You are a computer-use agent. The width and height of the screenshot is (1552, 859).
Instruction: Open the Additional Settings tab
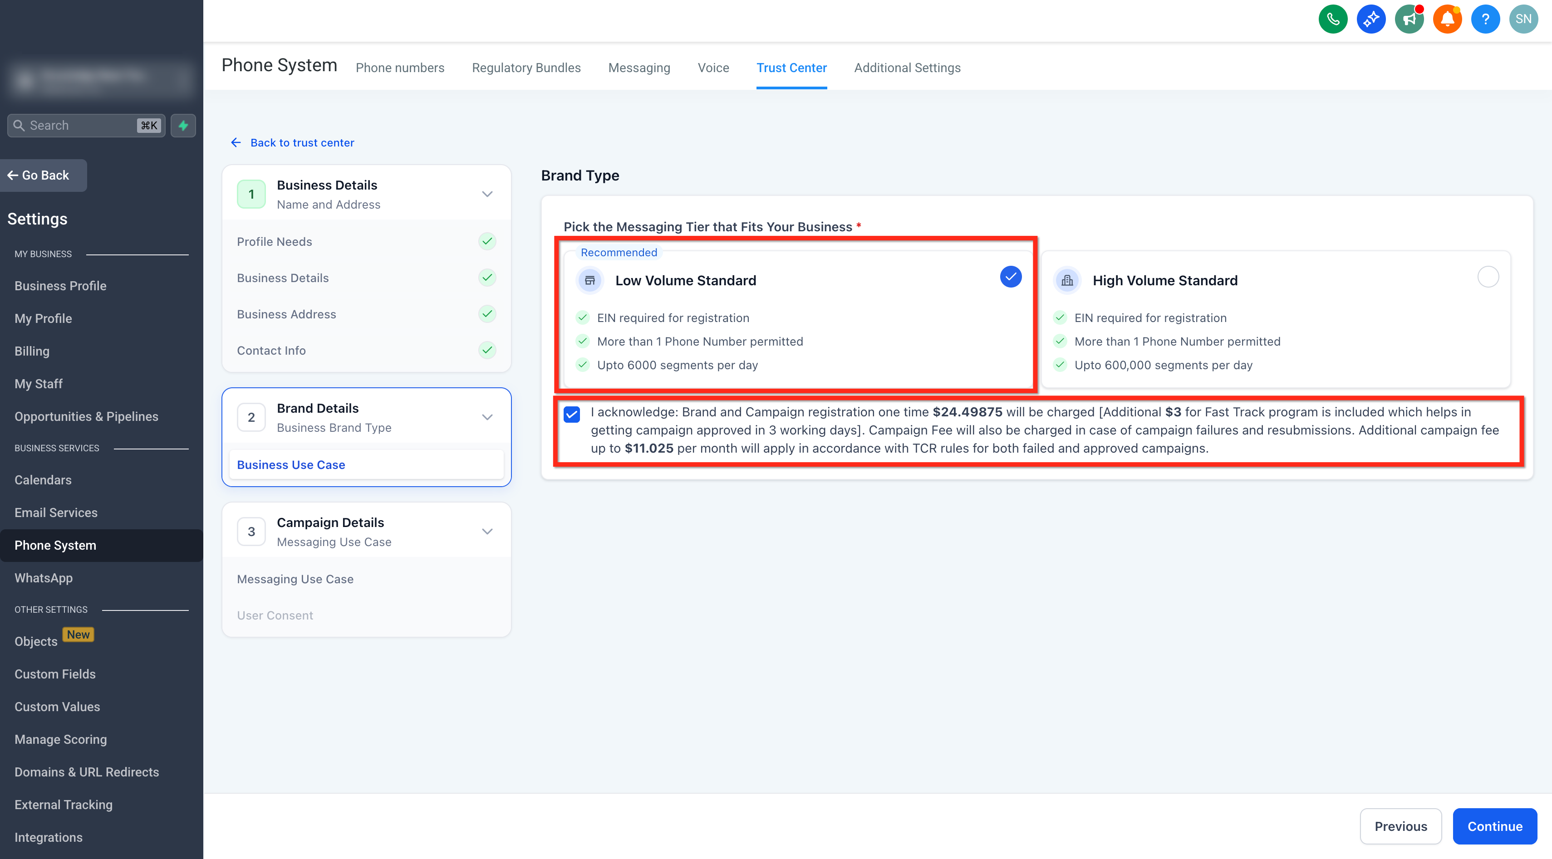tap(907, 68)
